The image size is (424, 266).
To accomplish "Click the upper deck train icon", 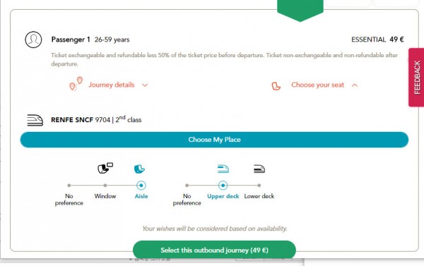I will pyautogui.click(x=223, y=169).
